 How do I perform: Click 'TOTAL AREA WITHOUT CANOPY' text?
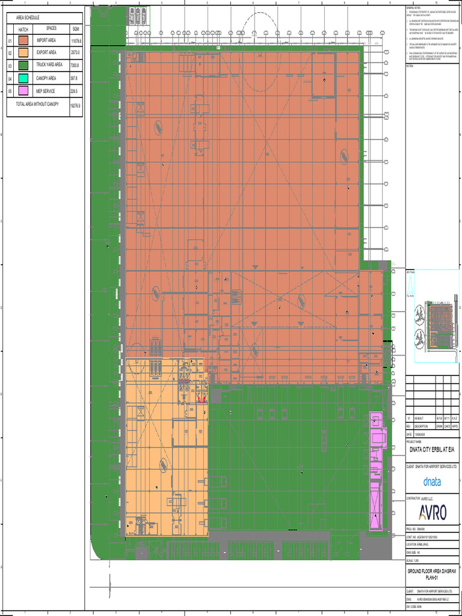tap(37, 104)
